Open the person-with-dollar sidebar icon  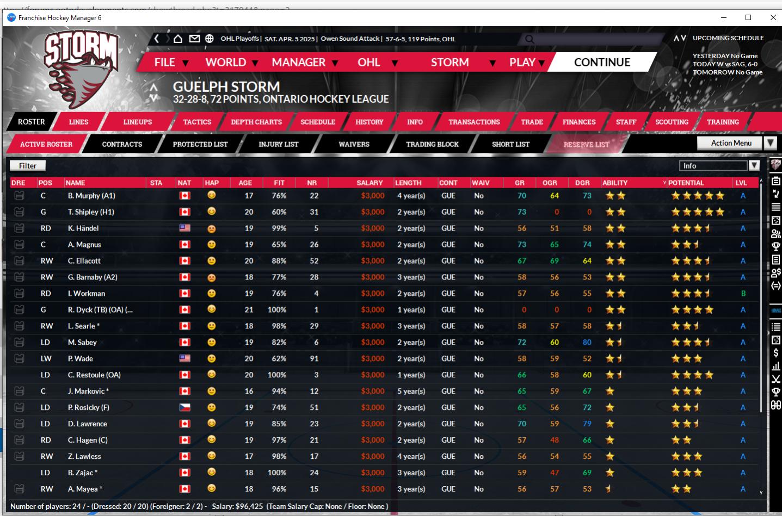776,273
